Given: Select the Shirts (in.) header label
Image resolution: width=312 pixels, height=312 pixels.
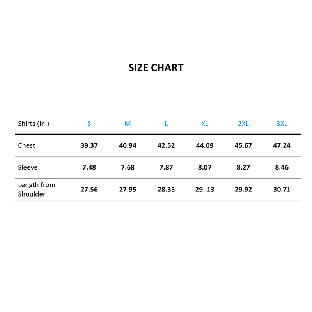Looking at the screenshot, I should pyautogui.click(x=34, y=124).
